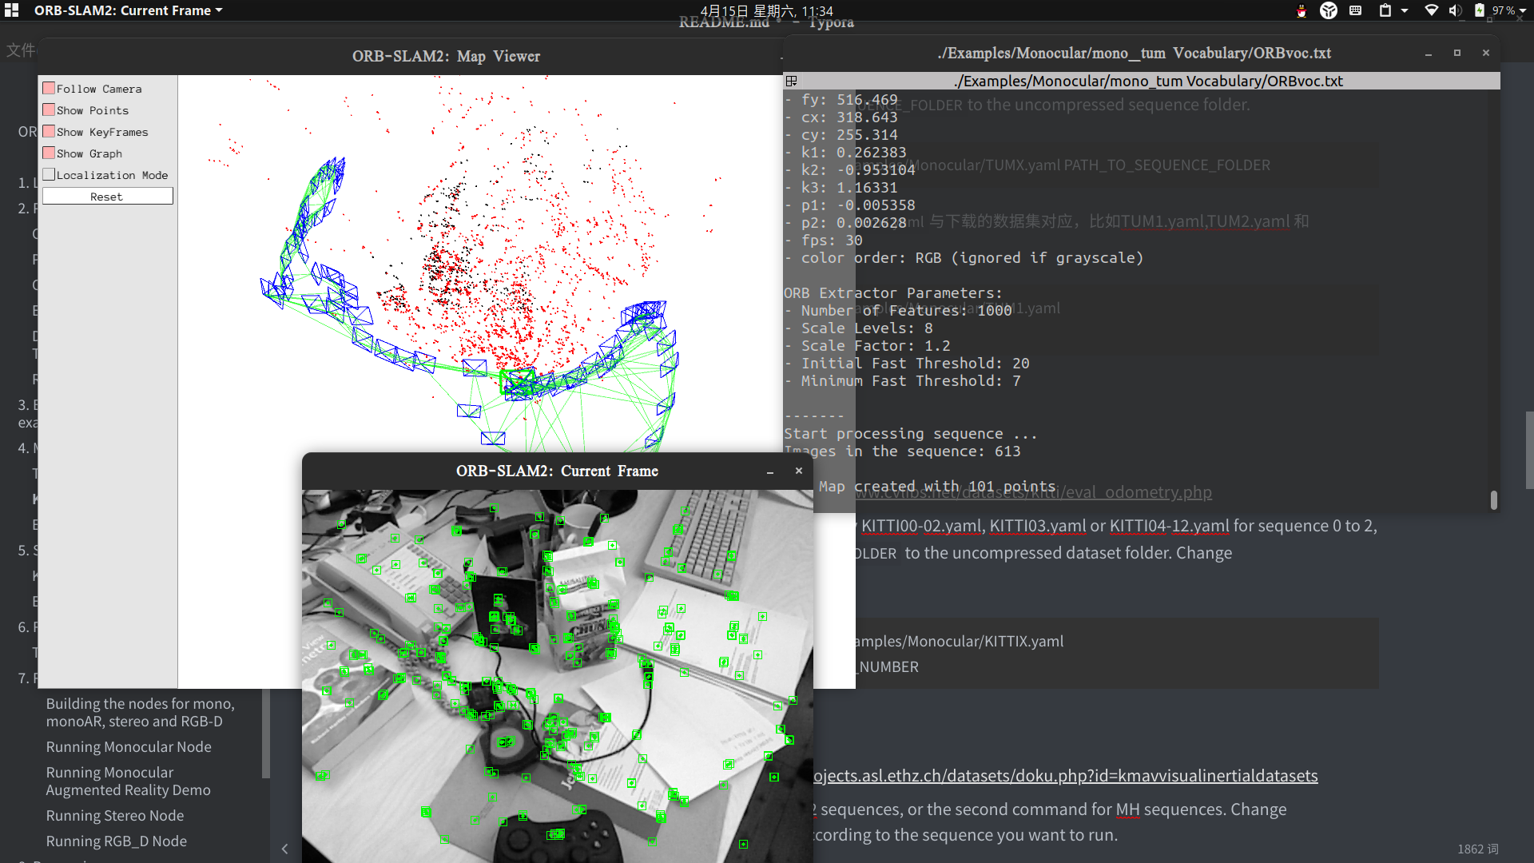
Task: Go to 'Building the nodes for mono' outline entry
Action: (140, 713)
